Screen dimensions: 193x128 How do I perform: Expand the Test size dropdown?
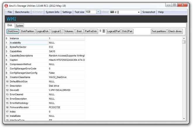pyautogui.click(x=98, y=12)
